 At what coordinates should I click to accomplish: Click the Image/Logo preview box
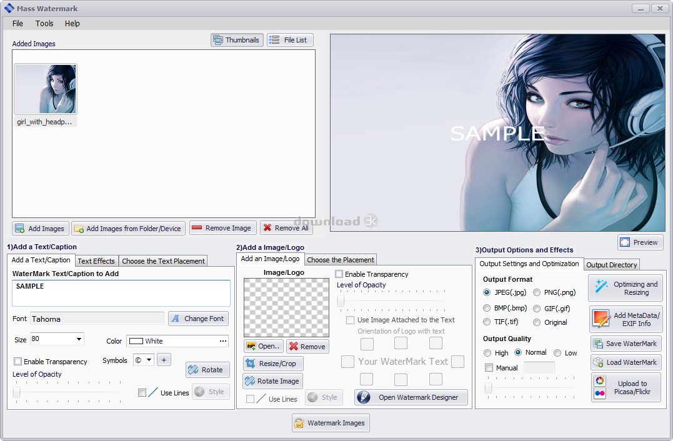tap(286, 307)
